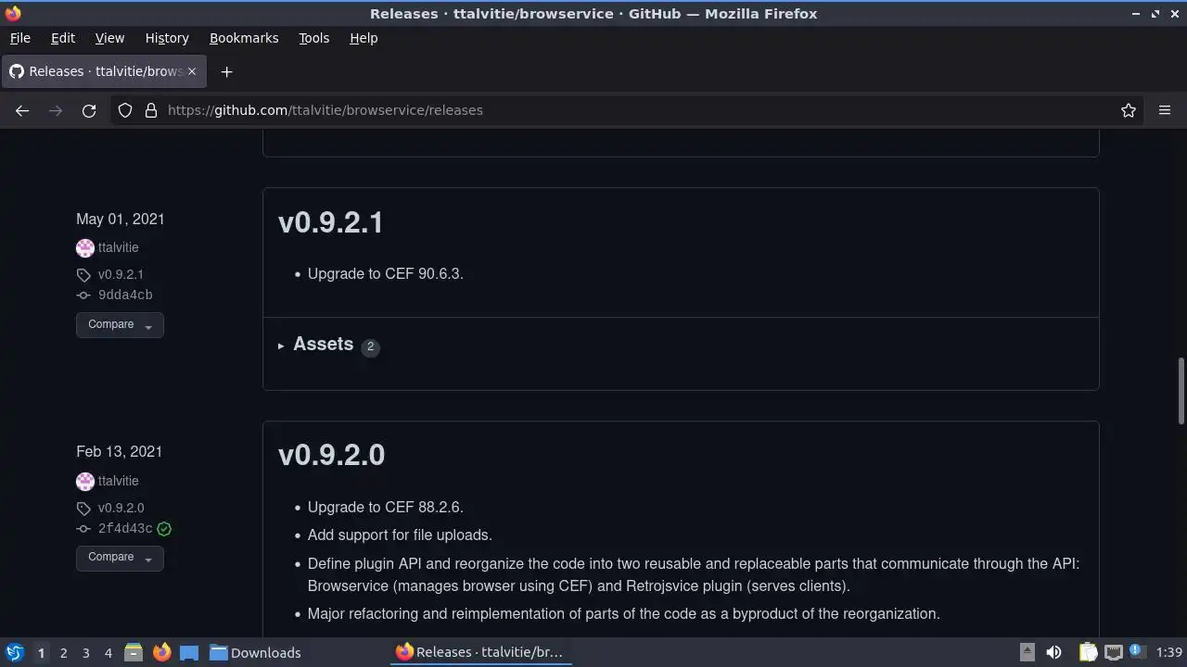Open the system application menu in taskbar

[15, 652]
